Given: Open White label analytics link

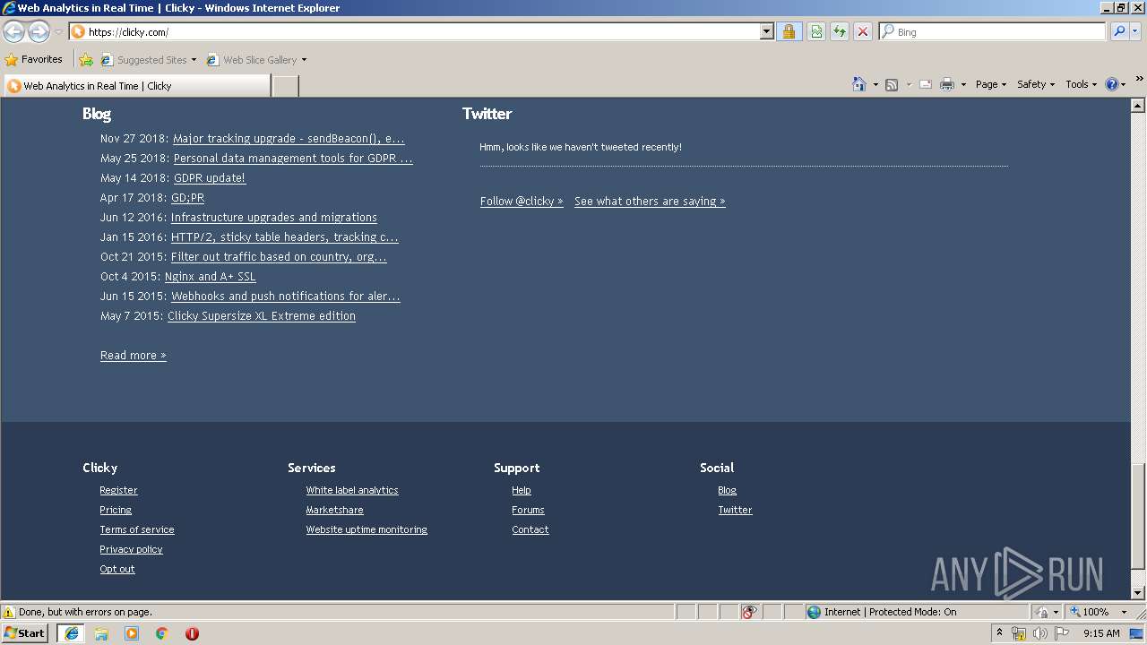Looking at the screenshot, I should (x=352, y=490).
